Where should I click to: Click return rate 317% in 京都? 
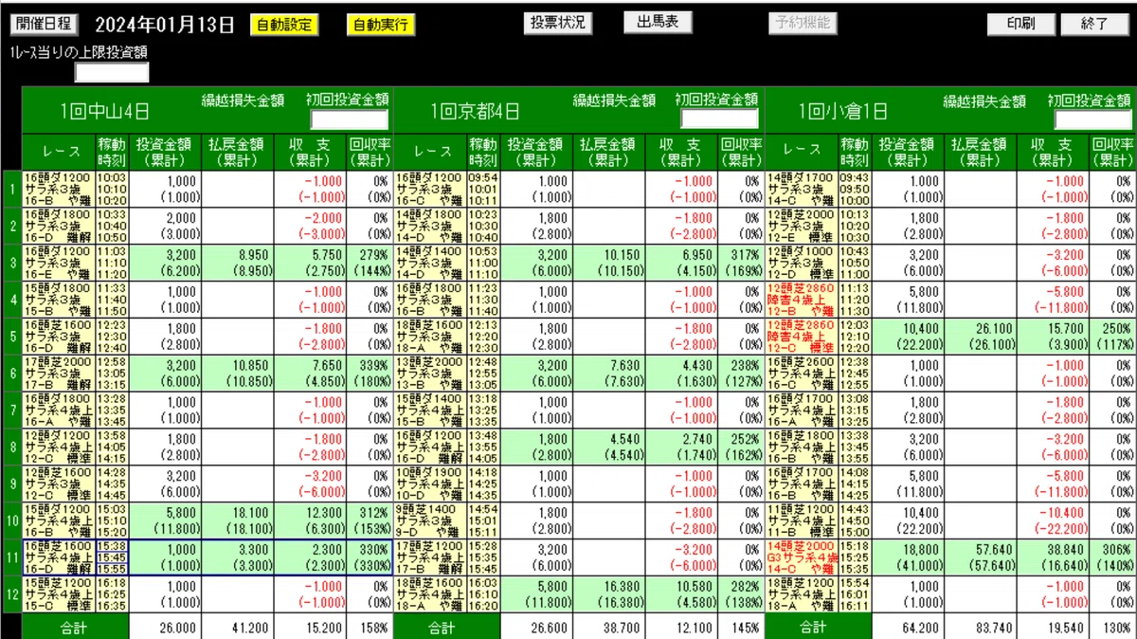coord(741,263)
